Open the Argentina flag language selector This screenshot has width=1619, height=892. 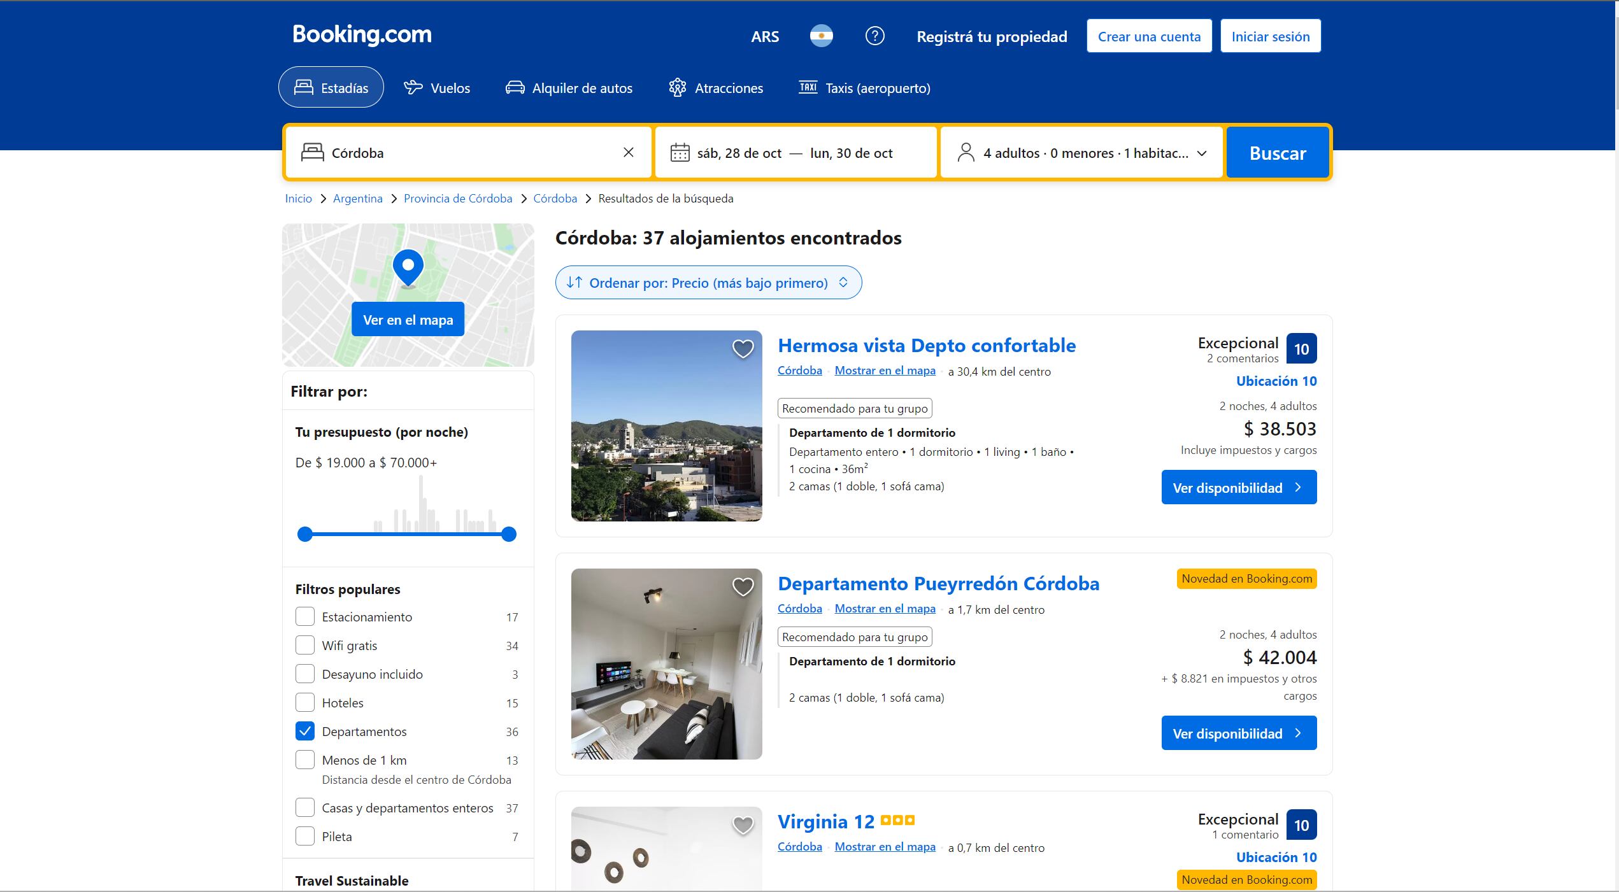click(821, 36)
